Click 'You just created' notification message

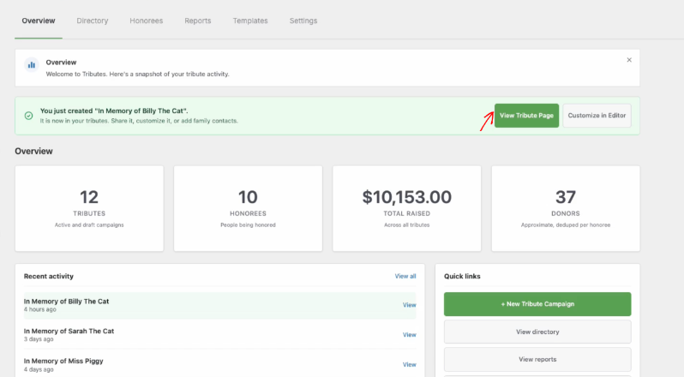[114, 111]
